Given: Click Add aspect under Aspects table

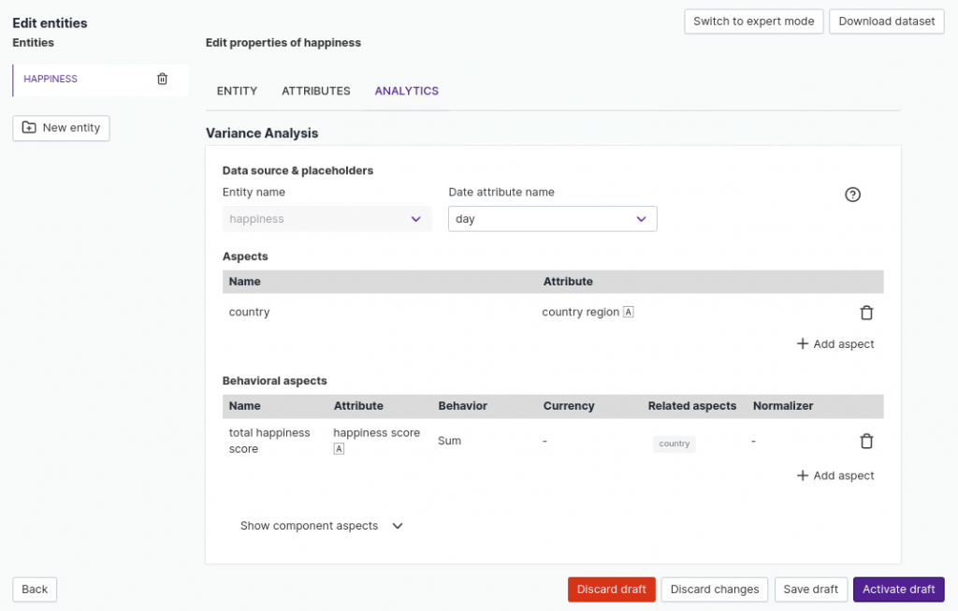Looking at the screenshot, I should pos(835,344).
